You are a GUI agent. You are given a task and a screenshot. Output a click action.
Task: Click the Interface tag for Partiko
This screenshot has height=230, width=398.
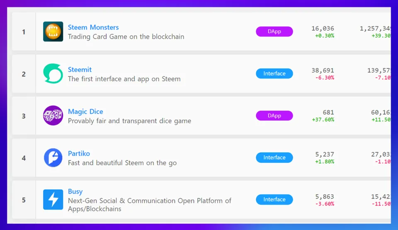pos(274,158)
